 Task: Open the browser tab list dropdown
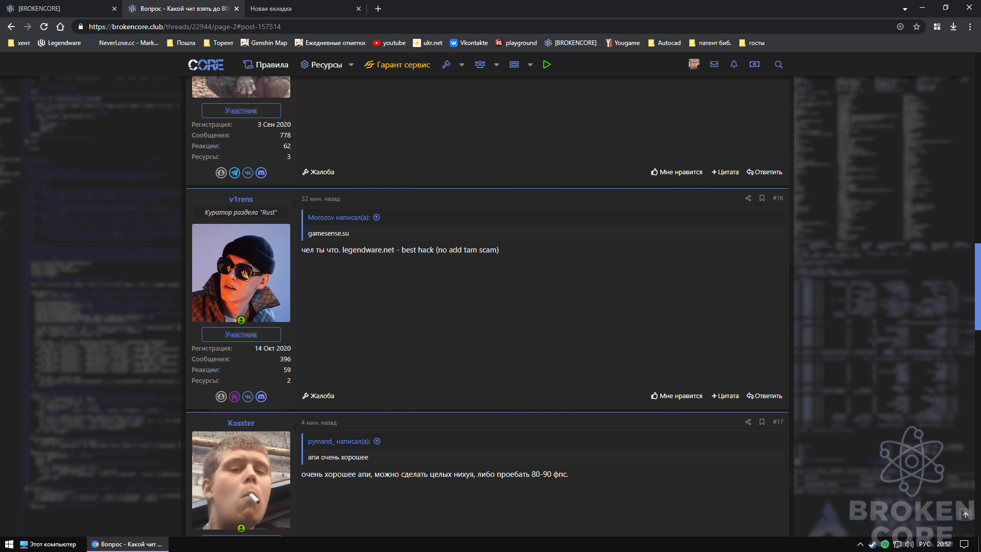[x=905, y=9]
